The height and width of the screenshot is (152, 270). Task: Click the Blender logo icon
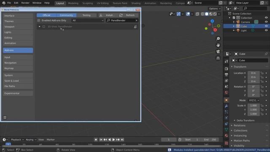click(4, 3)
